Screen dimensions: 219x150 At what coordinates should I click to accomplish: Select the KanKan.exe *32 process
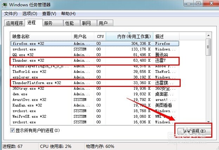[x=95, y=105]
